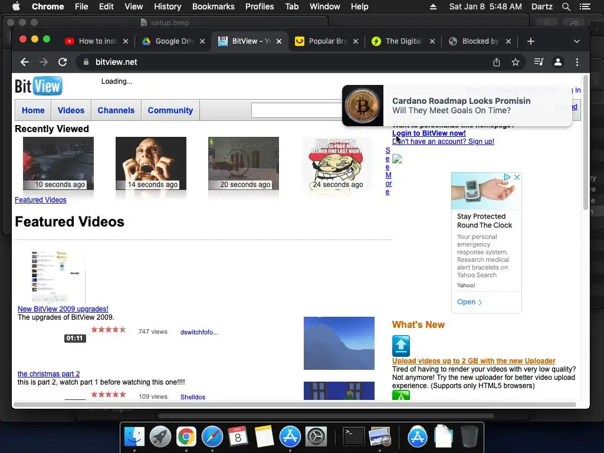Click New BitView 2009 upgrades thumbnail
Image resolution: width=604 pixels, height=453 pixels.
point(58,277)
